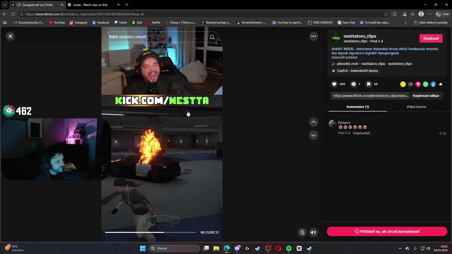Open comments via speech bubble icon
This screenshot has width=452, height=254.
[x=353, y=84]
